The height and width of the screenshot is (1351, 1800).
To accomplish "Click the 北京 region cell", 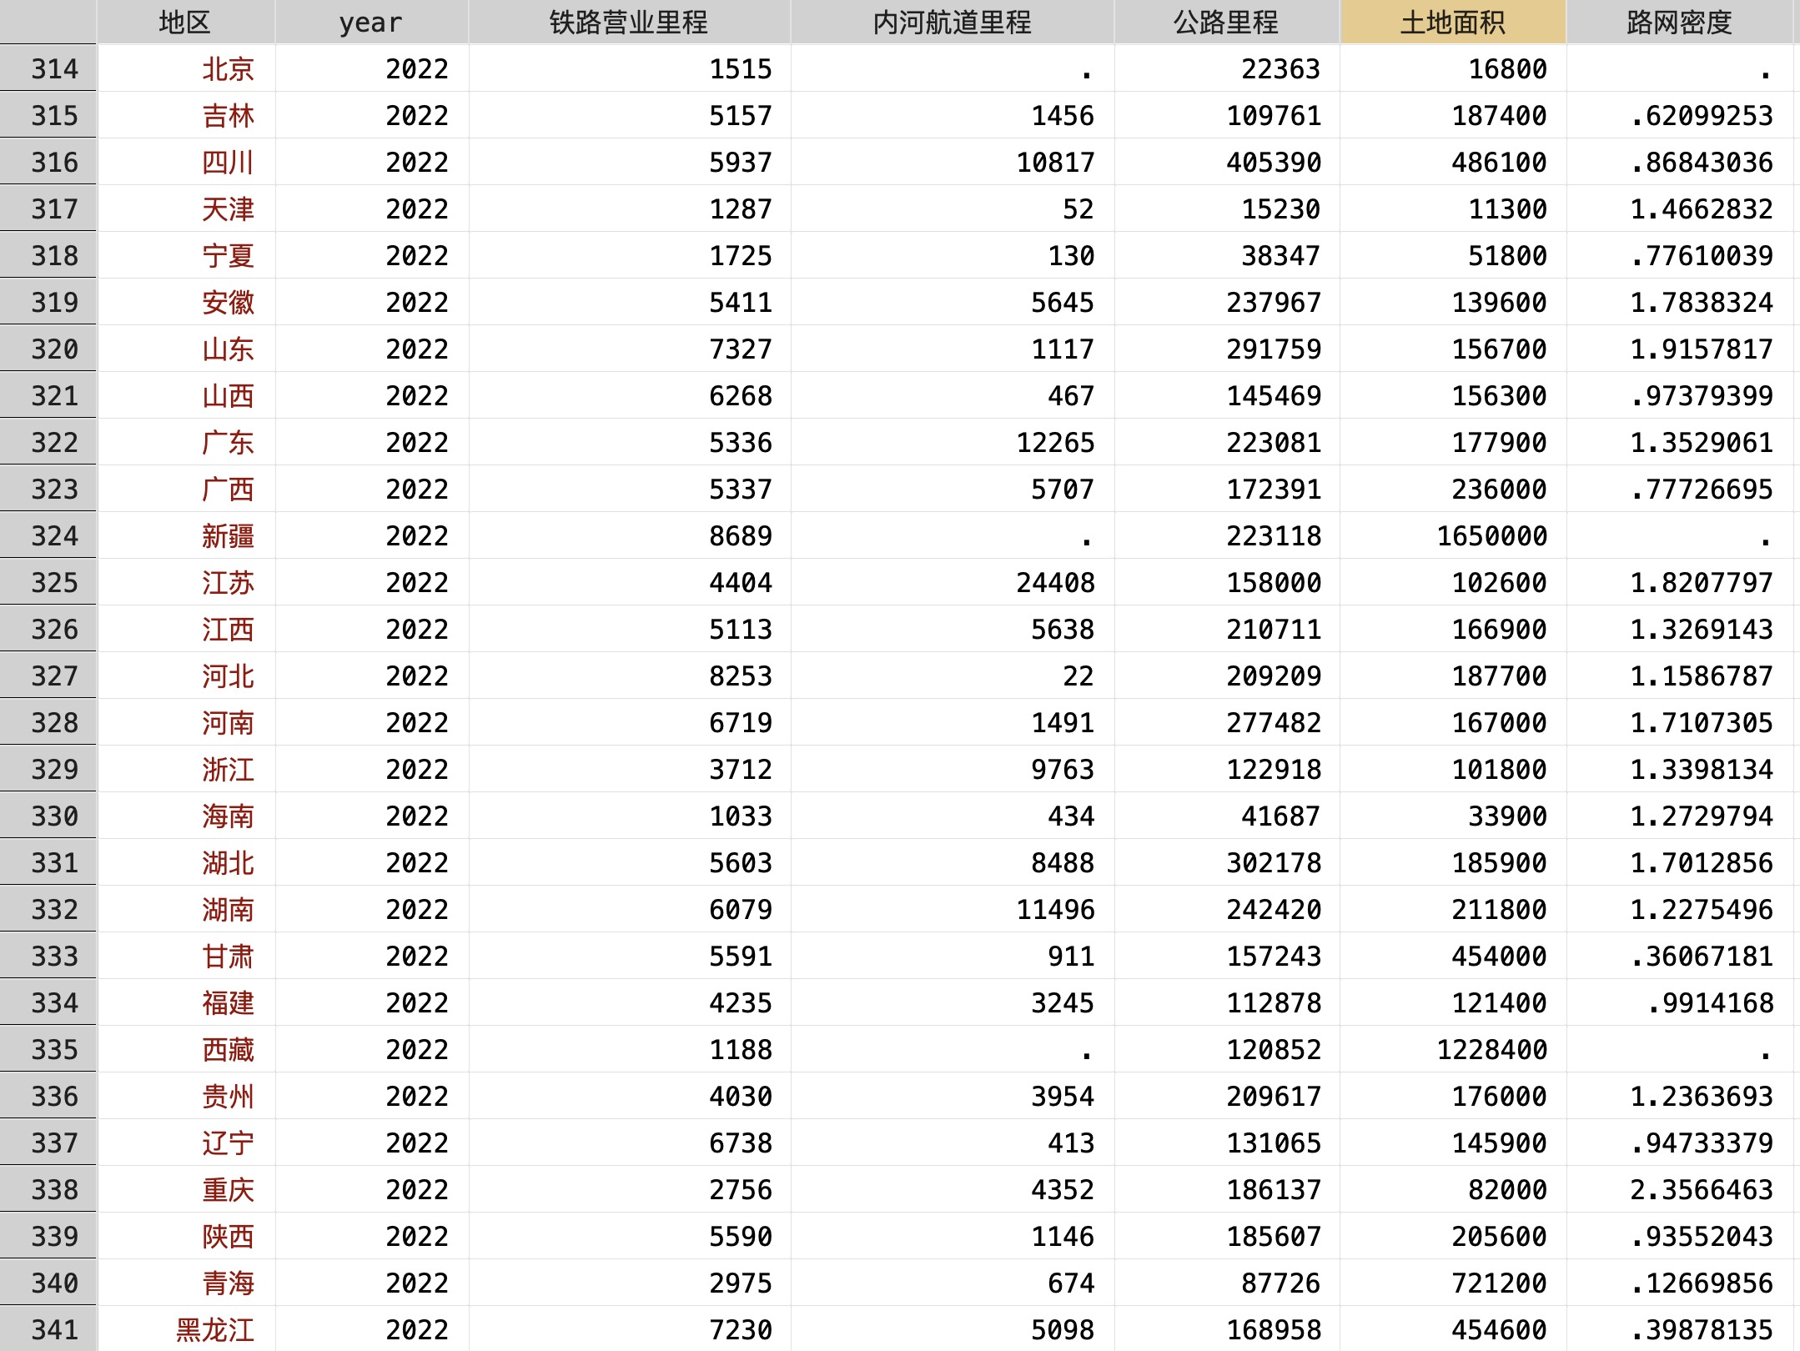I will (x=228, y=68).
